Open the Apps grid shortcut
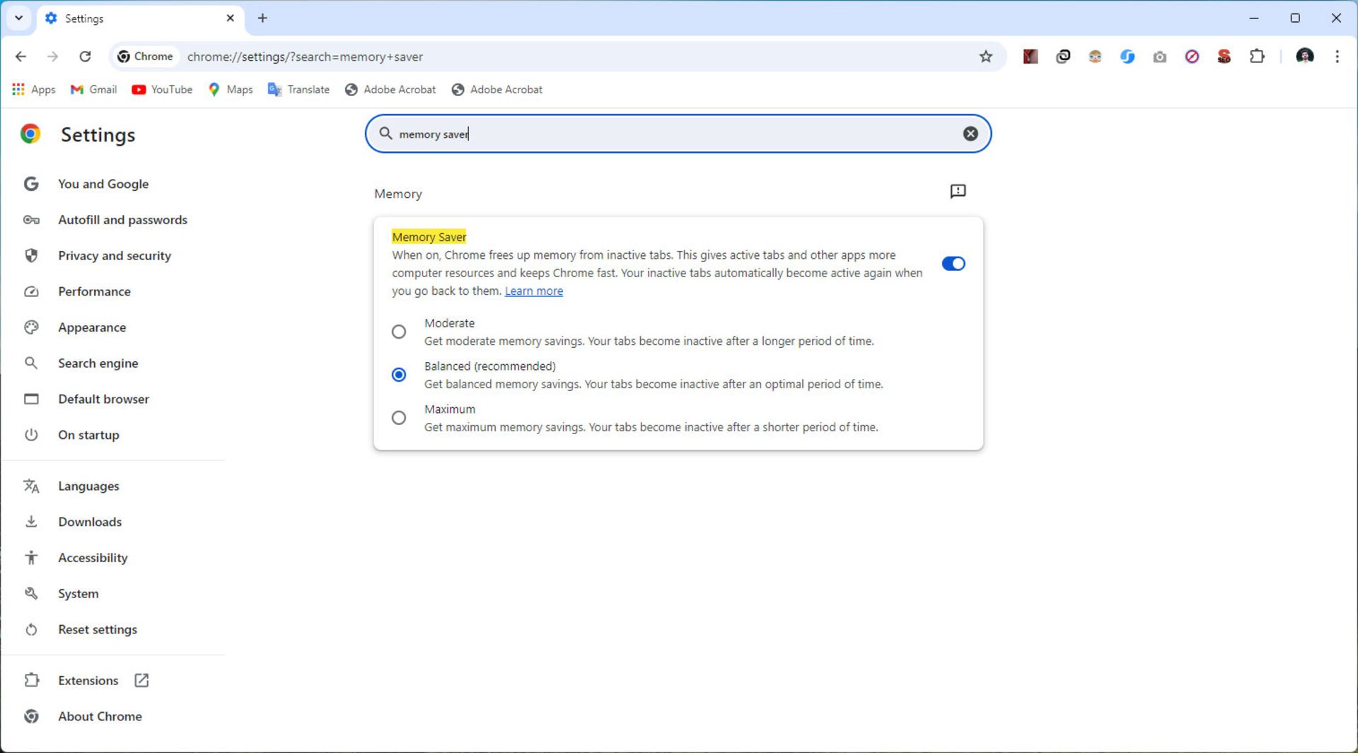 [33, 90]
